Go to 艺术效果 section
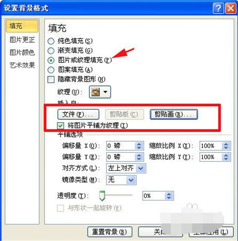 tap(22, 65)
